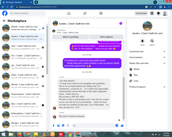The width and height of the screenshot is (172, 137).
Task: Open the Friends icon in top navigation
Action: click(85, 13)
